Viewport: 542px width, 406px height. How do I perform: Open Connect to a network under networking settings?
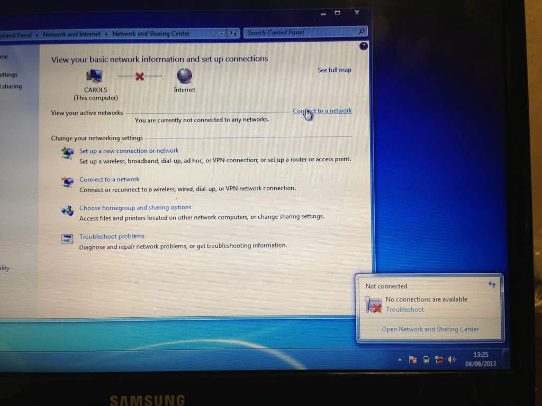coord(109,180)
